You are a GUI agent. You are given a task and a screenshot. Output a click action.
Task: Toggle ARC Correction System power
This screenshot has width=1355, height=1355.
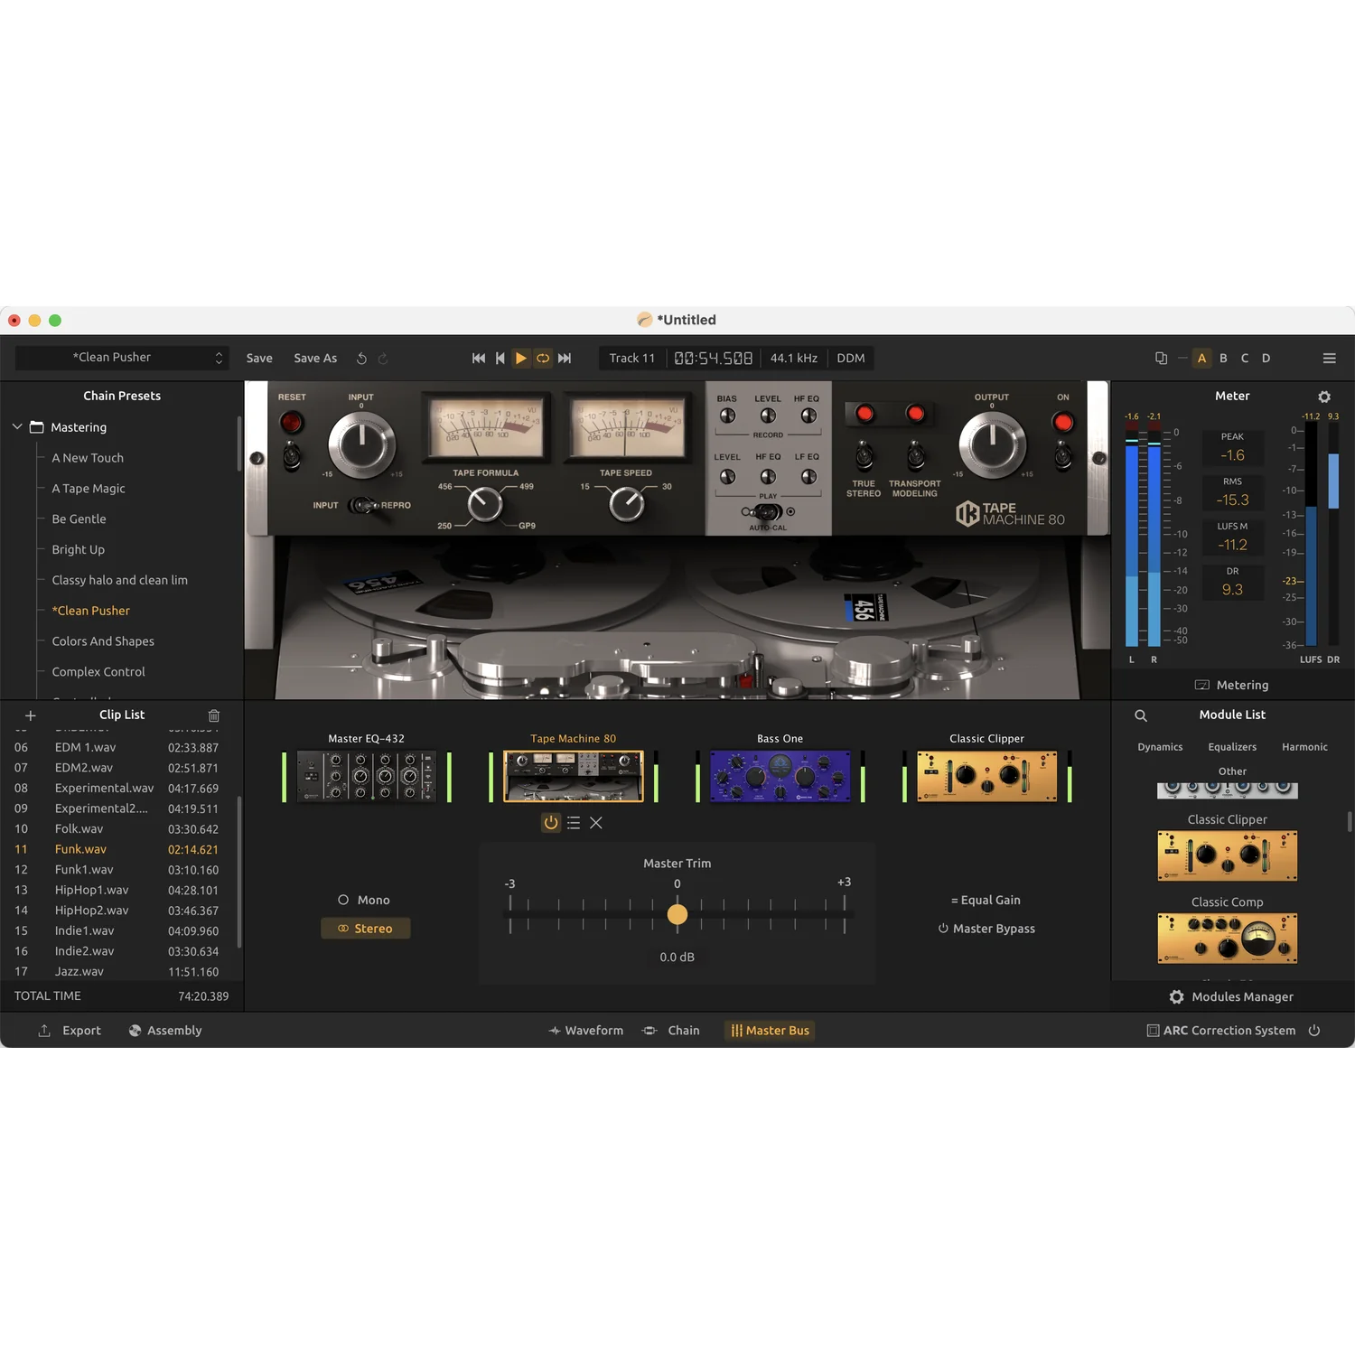(1314, 1031)
